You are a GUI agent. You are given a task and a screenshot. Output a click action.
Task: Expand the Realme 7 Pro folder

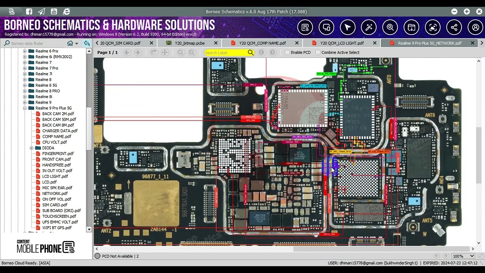tap(25, 68)
